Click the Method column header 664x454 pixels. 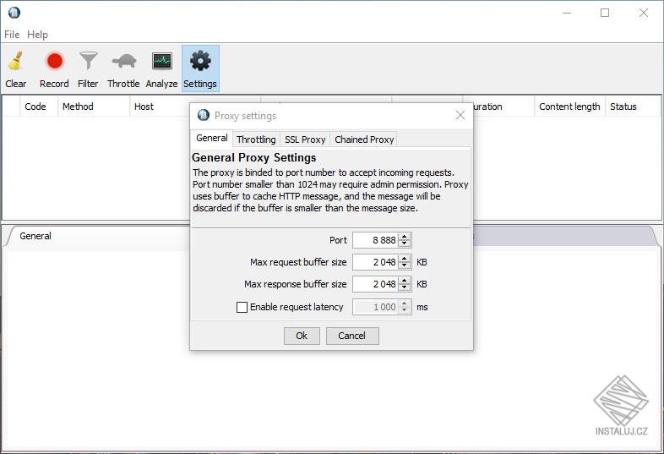[94, 107]
